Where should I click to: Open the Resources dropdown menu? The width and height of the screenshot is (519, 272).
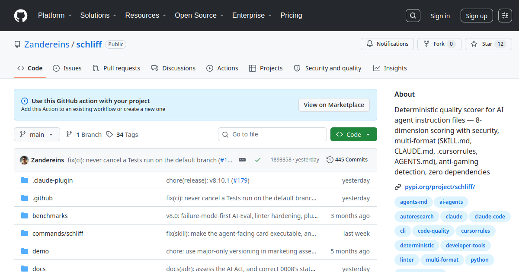pos(146,16)
